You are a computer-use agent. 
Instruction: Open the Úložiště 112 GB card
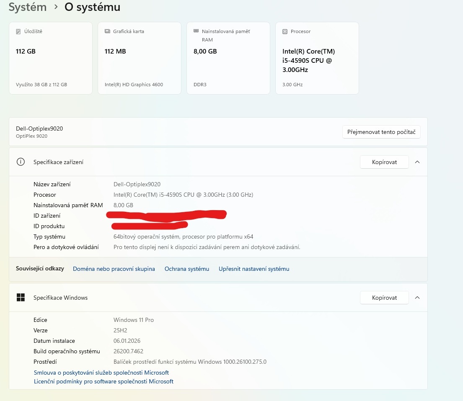[x=51, y=58]
